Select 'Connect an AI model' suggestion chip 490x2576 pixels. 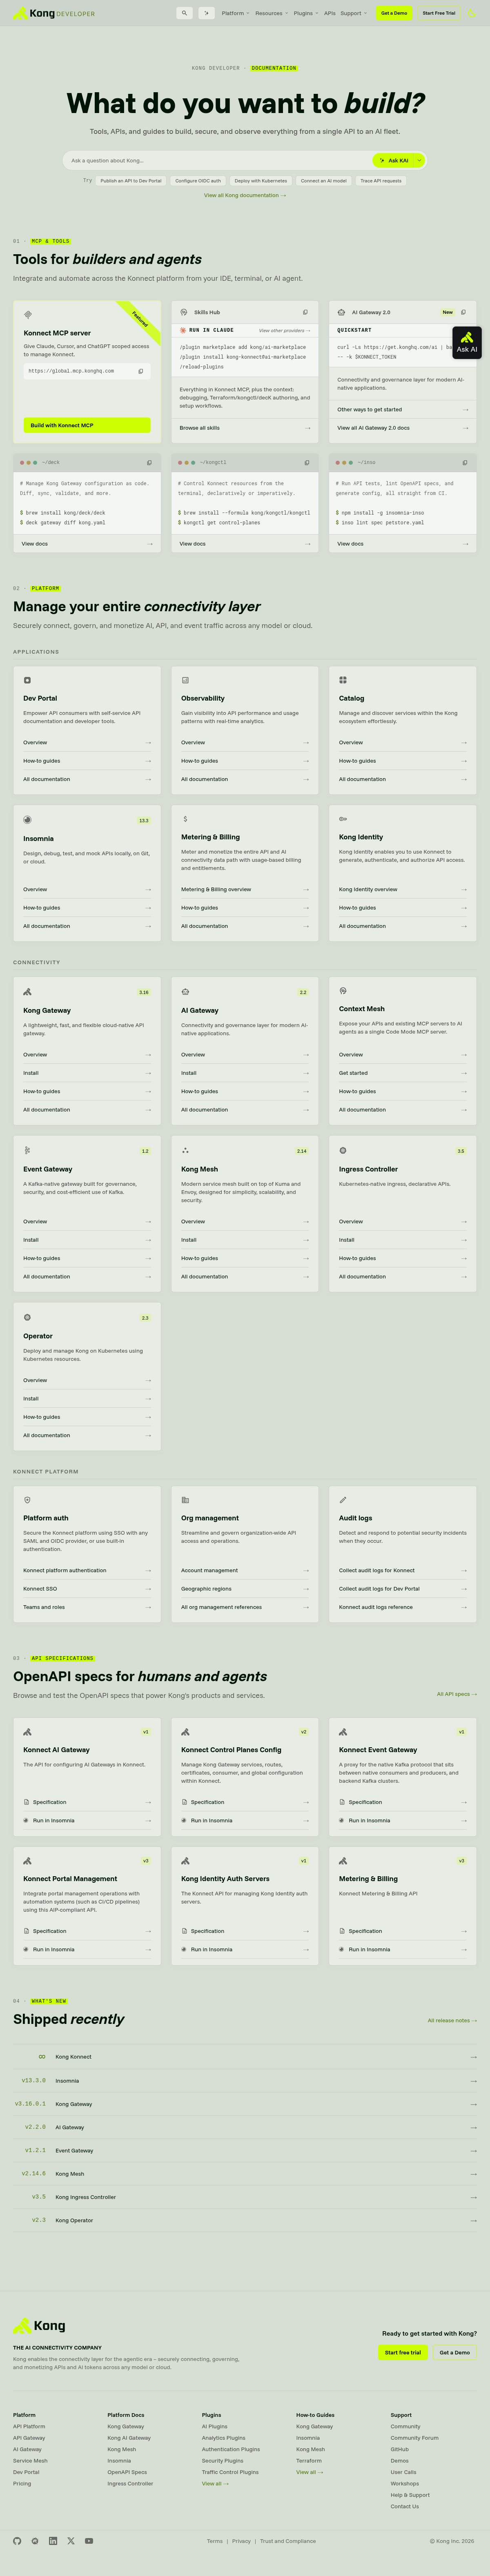(x=324, y=181)
